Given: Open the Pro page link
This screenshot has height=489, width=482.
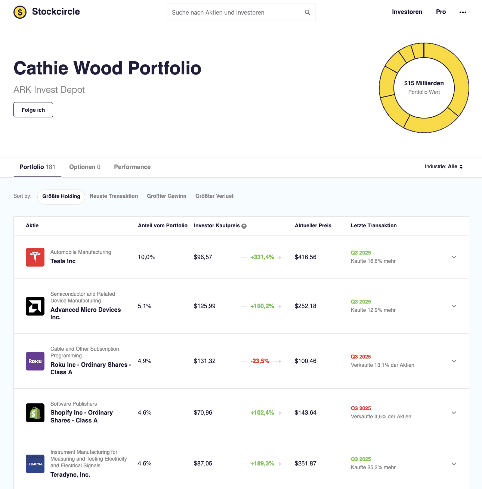Looking at the screenshot, I should [441, 12].
